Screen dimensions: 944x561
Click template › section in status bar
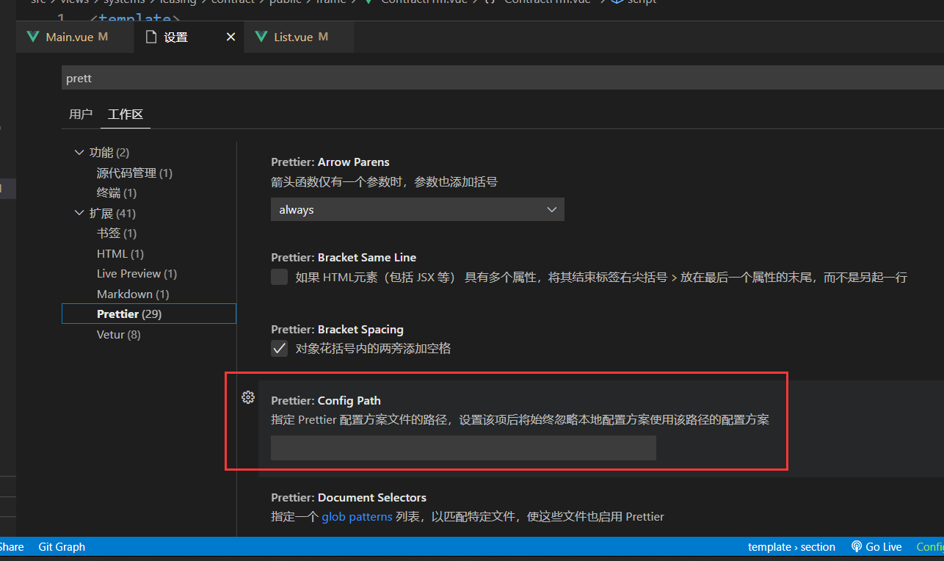(791, 547)
